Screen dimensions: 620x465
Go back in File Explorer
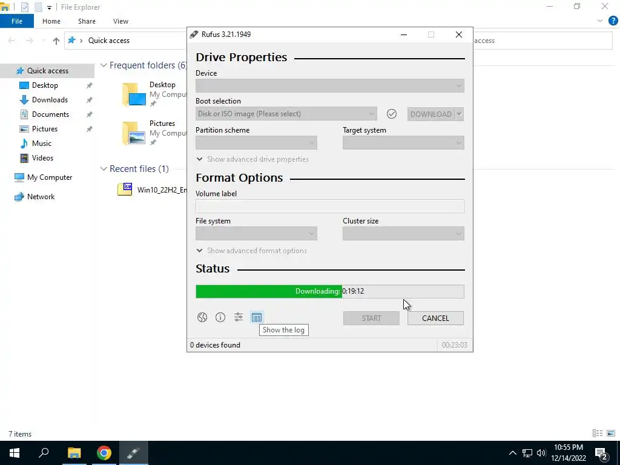(12, 41)
